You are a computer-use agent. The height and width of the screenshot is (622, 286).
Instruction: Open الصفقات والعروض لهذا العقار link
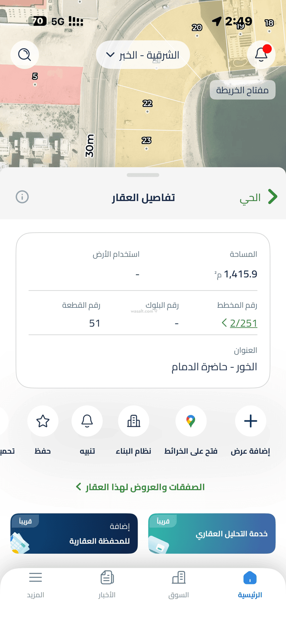coord(140,487)
